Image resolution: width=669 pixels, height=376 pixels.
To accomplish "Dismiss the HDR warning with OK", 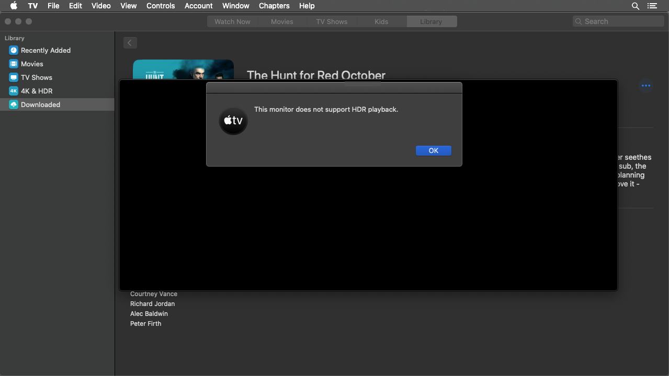I will (434, 150).
